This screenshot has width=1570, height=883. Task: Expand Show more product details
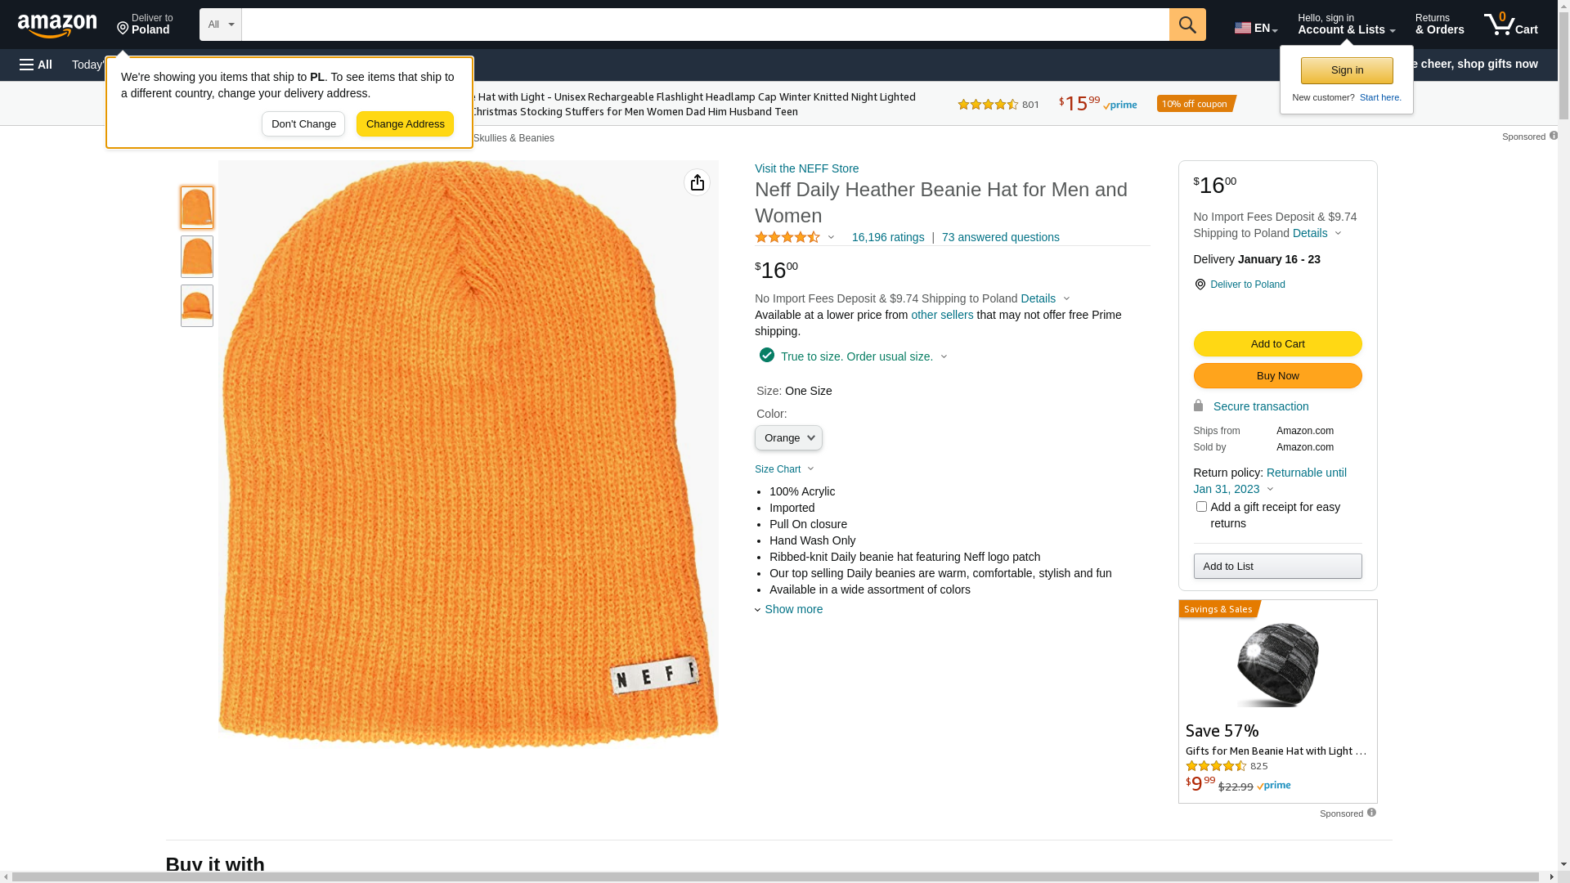point(792,609)
